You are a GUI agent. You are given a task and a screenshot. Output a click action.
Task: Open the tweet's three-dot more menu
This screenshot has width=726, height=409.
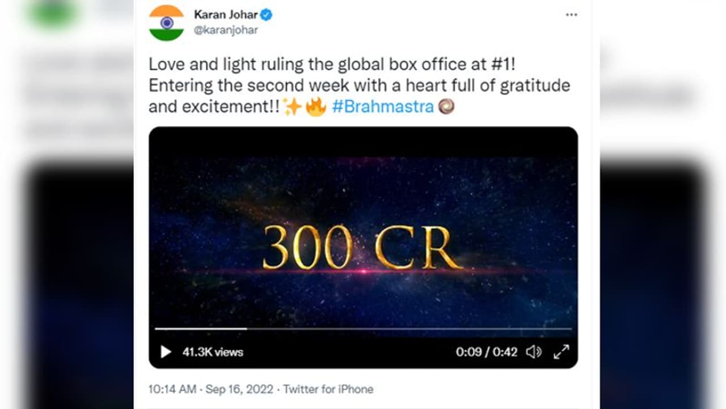coord(571,15)
